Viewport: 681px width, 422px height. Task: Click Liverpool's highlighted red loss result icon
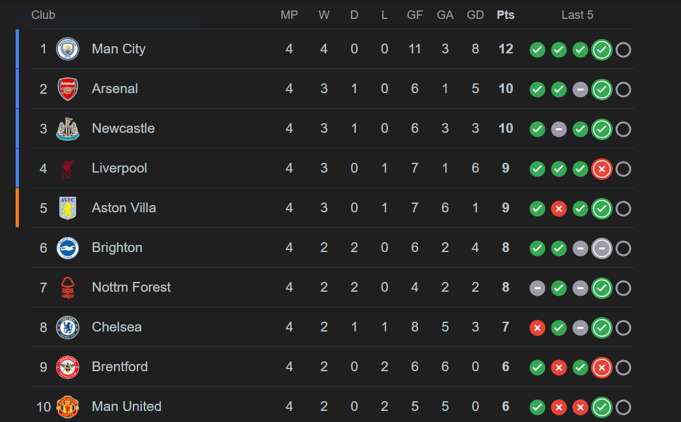pyautogui.click(x=602, y=169)
